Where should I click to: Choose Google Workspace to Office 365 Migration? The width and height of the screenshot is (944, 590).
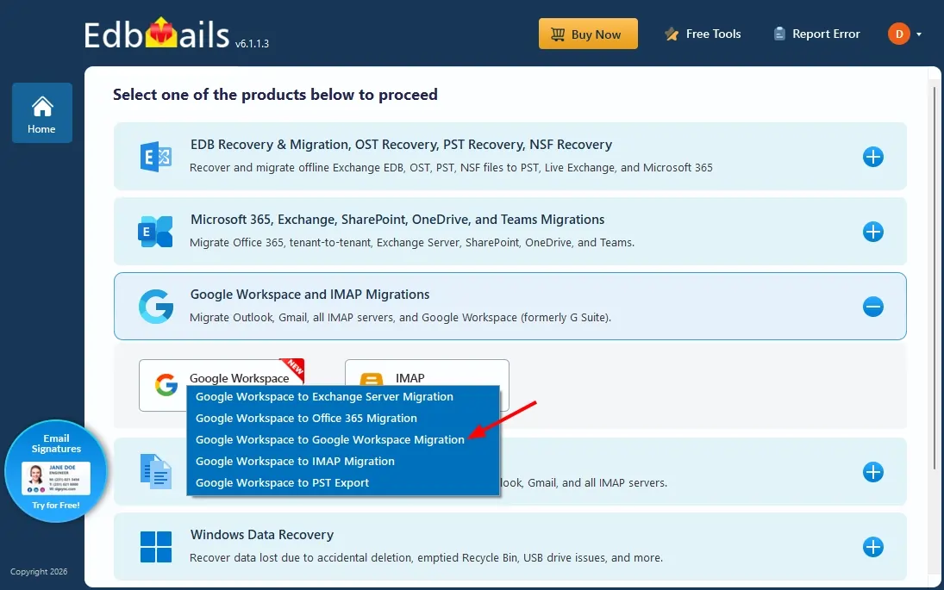342,418
